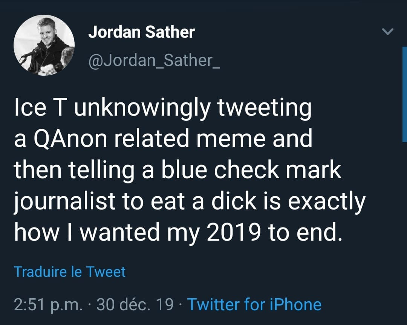Click the Traduire le Tweet link
This screenshot has width=407, height=325.
70,272
